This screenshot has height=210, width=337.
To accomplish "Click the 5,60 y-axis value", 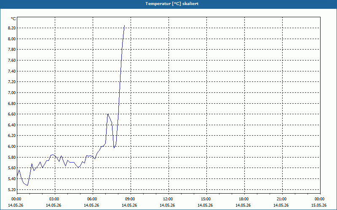I will tap(12, 168).
